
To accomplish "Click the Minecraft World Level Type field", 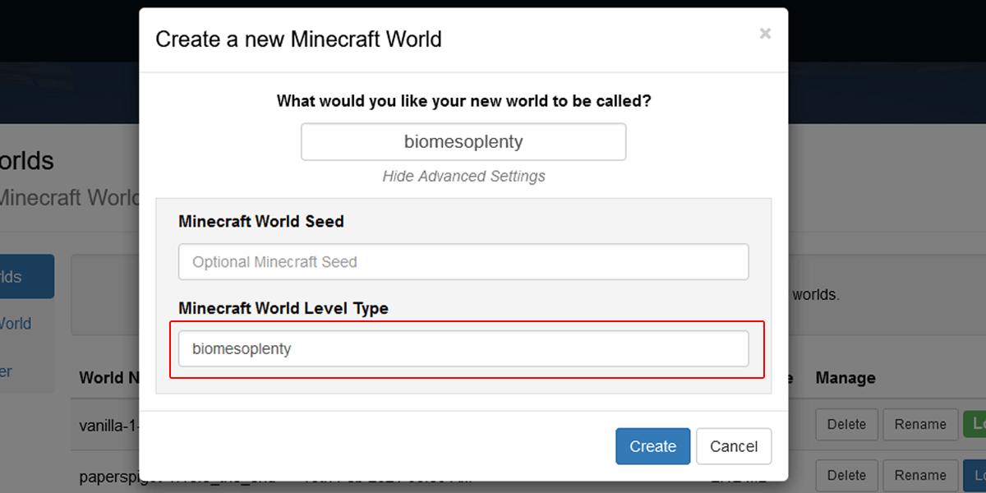I will coord(463,348).
